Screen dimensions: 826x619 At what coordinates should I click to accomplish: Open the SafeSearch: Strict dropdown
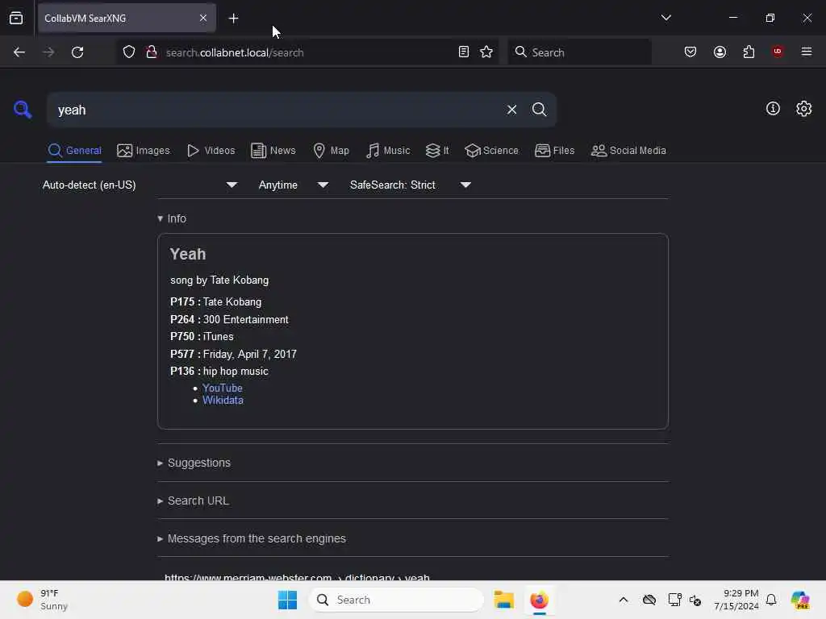[411, 185]
